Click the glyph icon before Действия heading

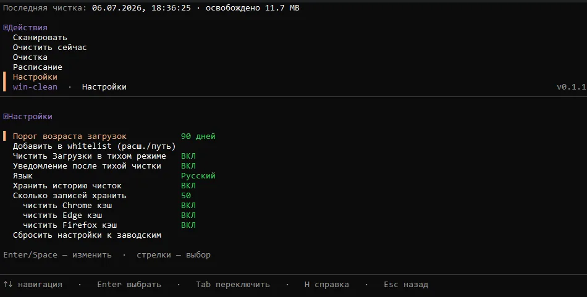6,28
